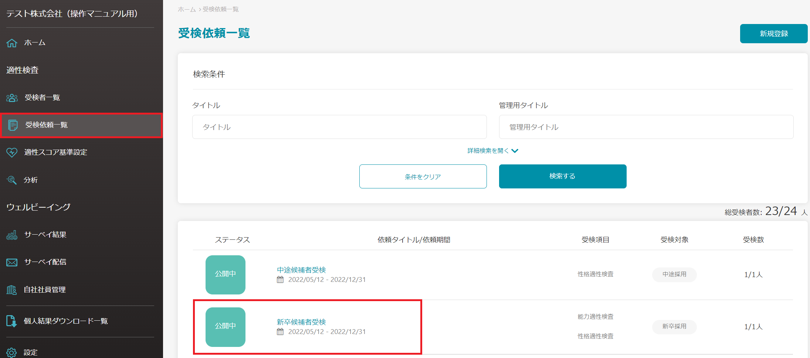The height and width of the screenshot is (358, 810).
Task: Open 適性スコア基準設定 heart icon
Action: coord(12,152)
